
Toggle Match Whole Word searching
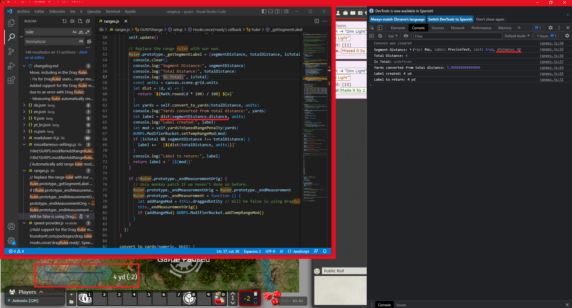(x=81, y=32)
